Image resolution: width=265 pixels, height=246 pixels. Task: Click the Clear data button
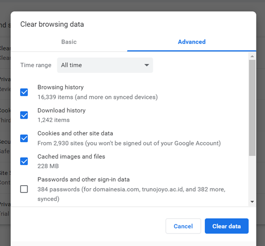(227, 226)
